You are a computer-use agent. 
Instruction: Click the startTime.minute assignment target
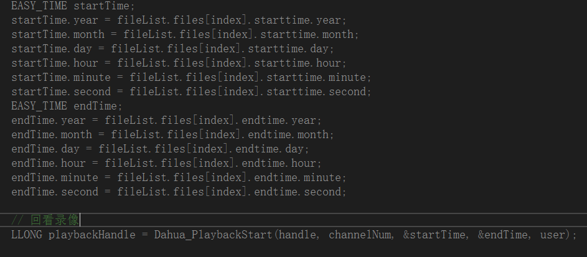click(61, 77)
